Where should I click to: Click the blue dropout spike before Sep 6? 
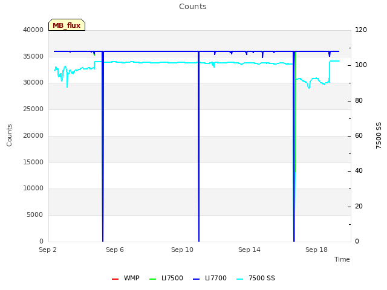click(x=103, y=146)
